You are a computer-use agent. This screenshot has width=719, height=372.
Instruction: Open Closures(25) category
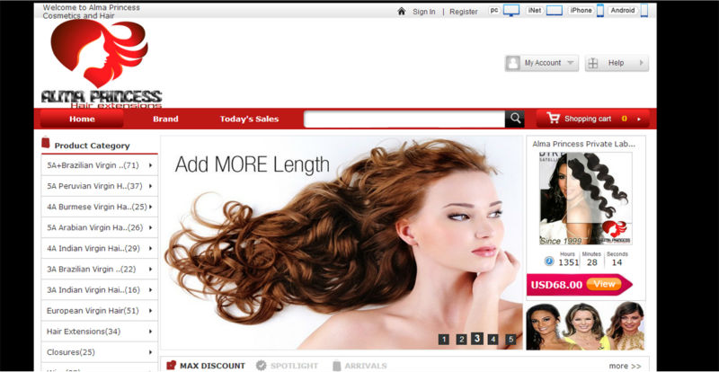point(100,352)
